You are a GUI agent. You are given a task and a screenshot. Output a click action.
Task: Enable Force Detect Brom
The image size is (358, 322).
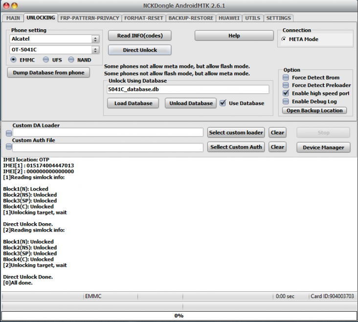pyautogui.click(x=286, y=77)
